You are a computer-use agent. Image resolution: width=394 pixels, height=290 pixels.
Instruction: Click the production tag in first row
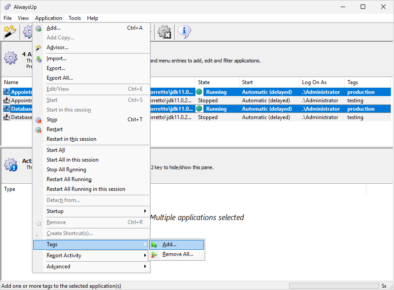click(361, 92)
